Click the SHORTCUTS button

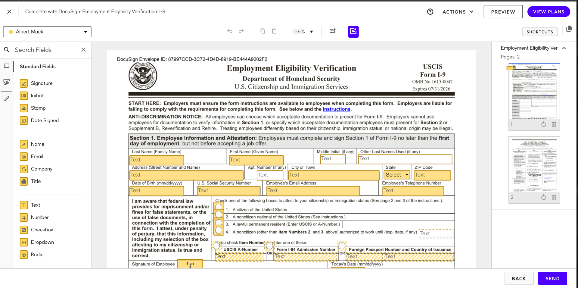click(540, 32)
